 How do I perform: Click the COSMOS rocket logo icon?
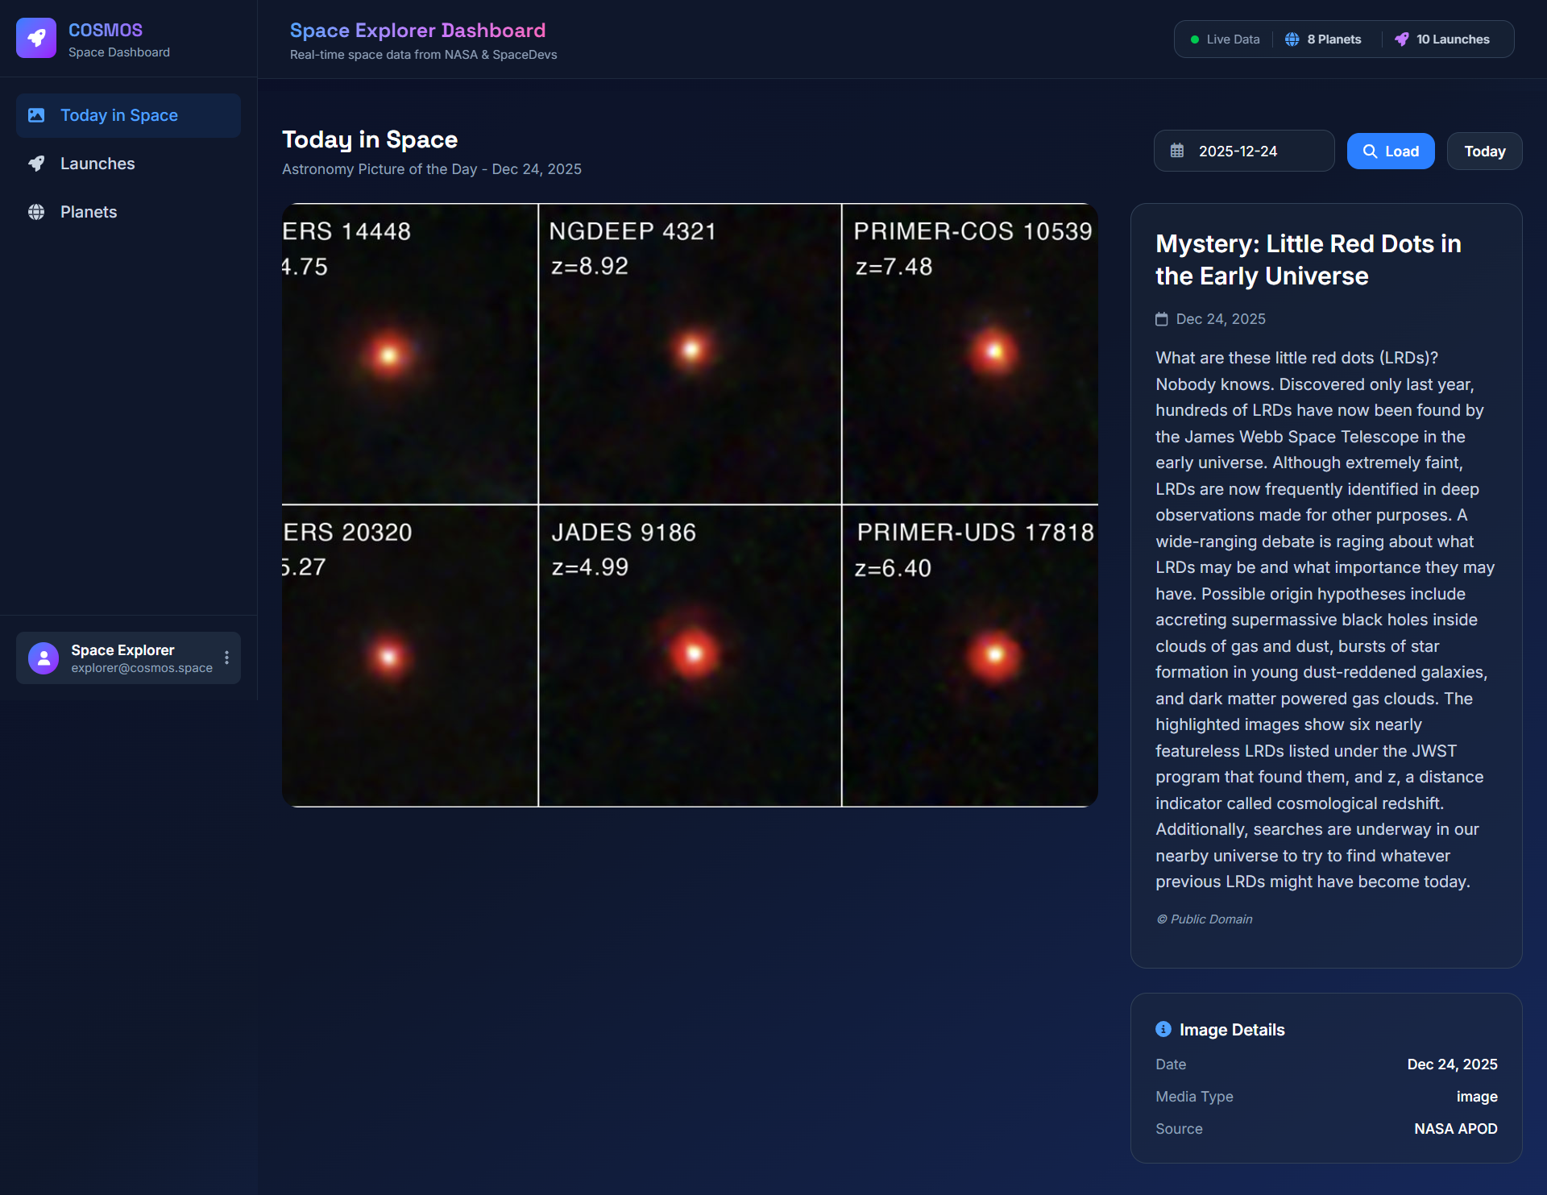pos(36,38)
